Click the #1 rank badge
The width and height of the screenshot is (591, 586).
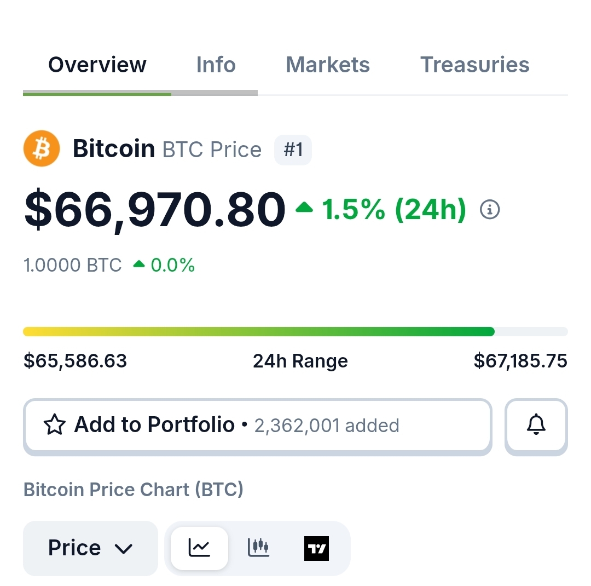(x=293, y=150)
